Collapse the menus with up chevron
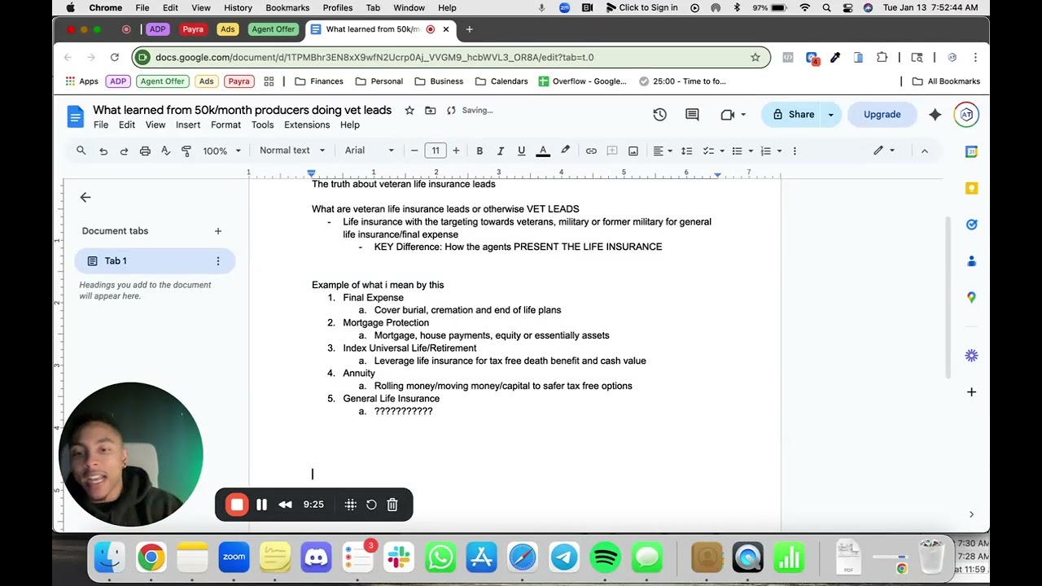1042x586 pixels. (924, 151)
